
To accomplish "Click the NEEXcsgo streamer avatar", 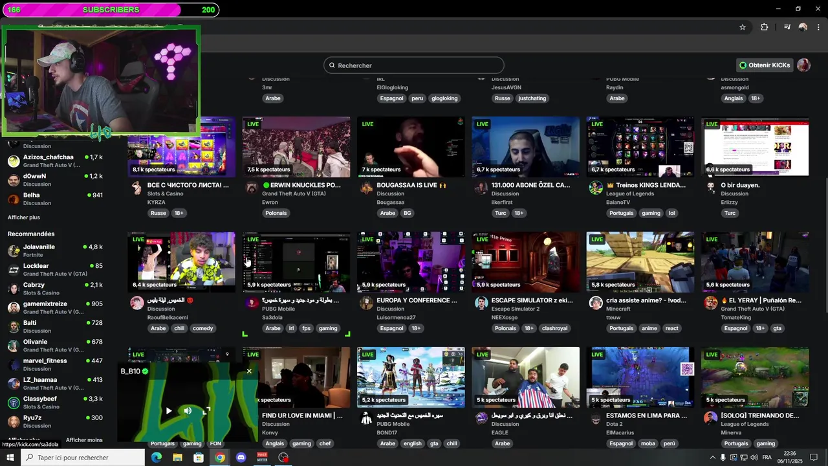I will [x=481, y=303].
